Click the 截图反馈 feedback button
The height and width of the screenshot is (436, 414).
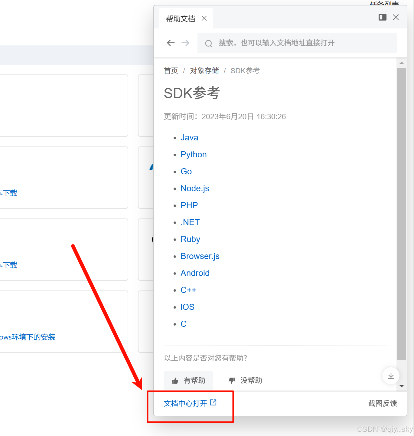382,403
